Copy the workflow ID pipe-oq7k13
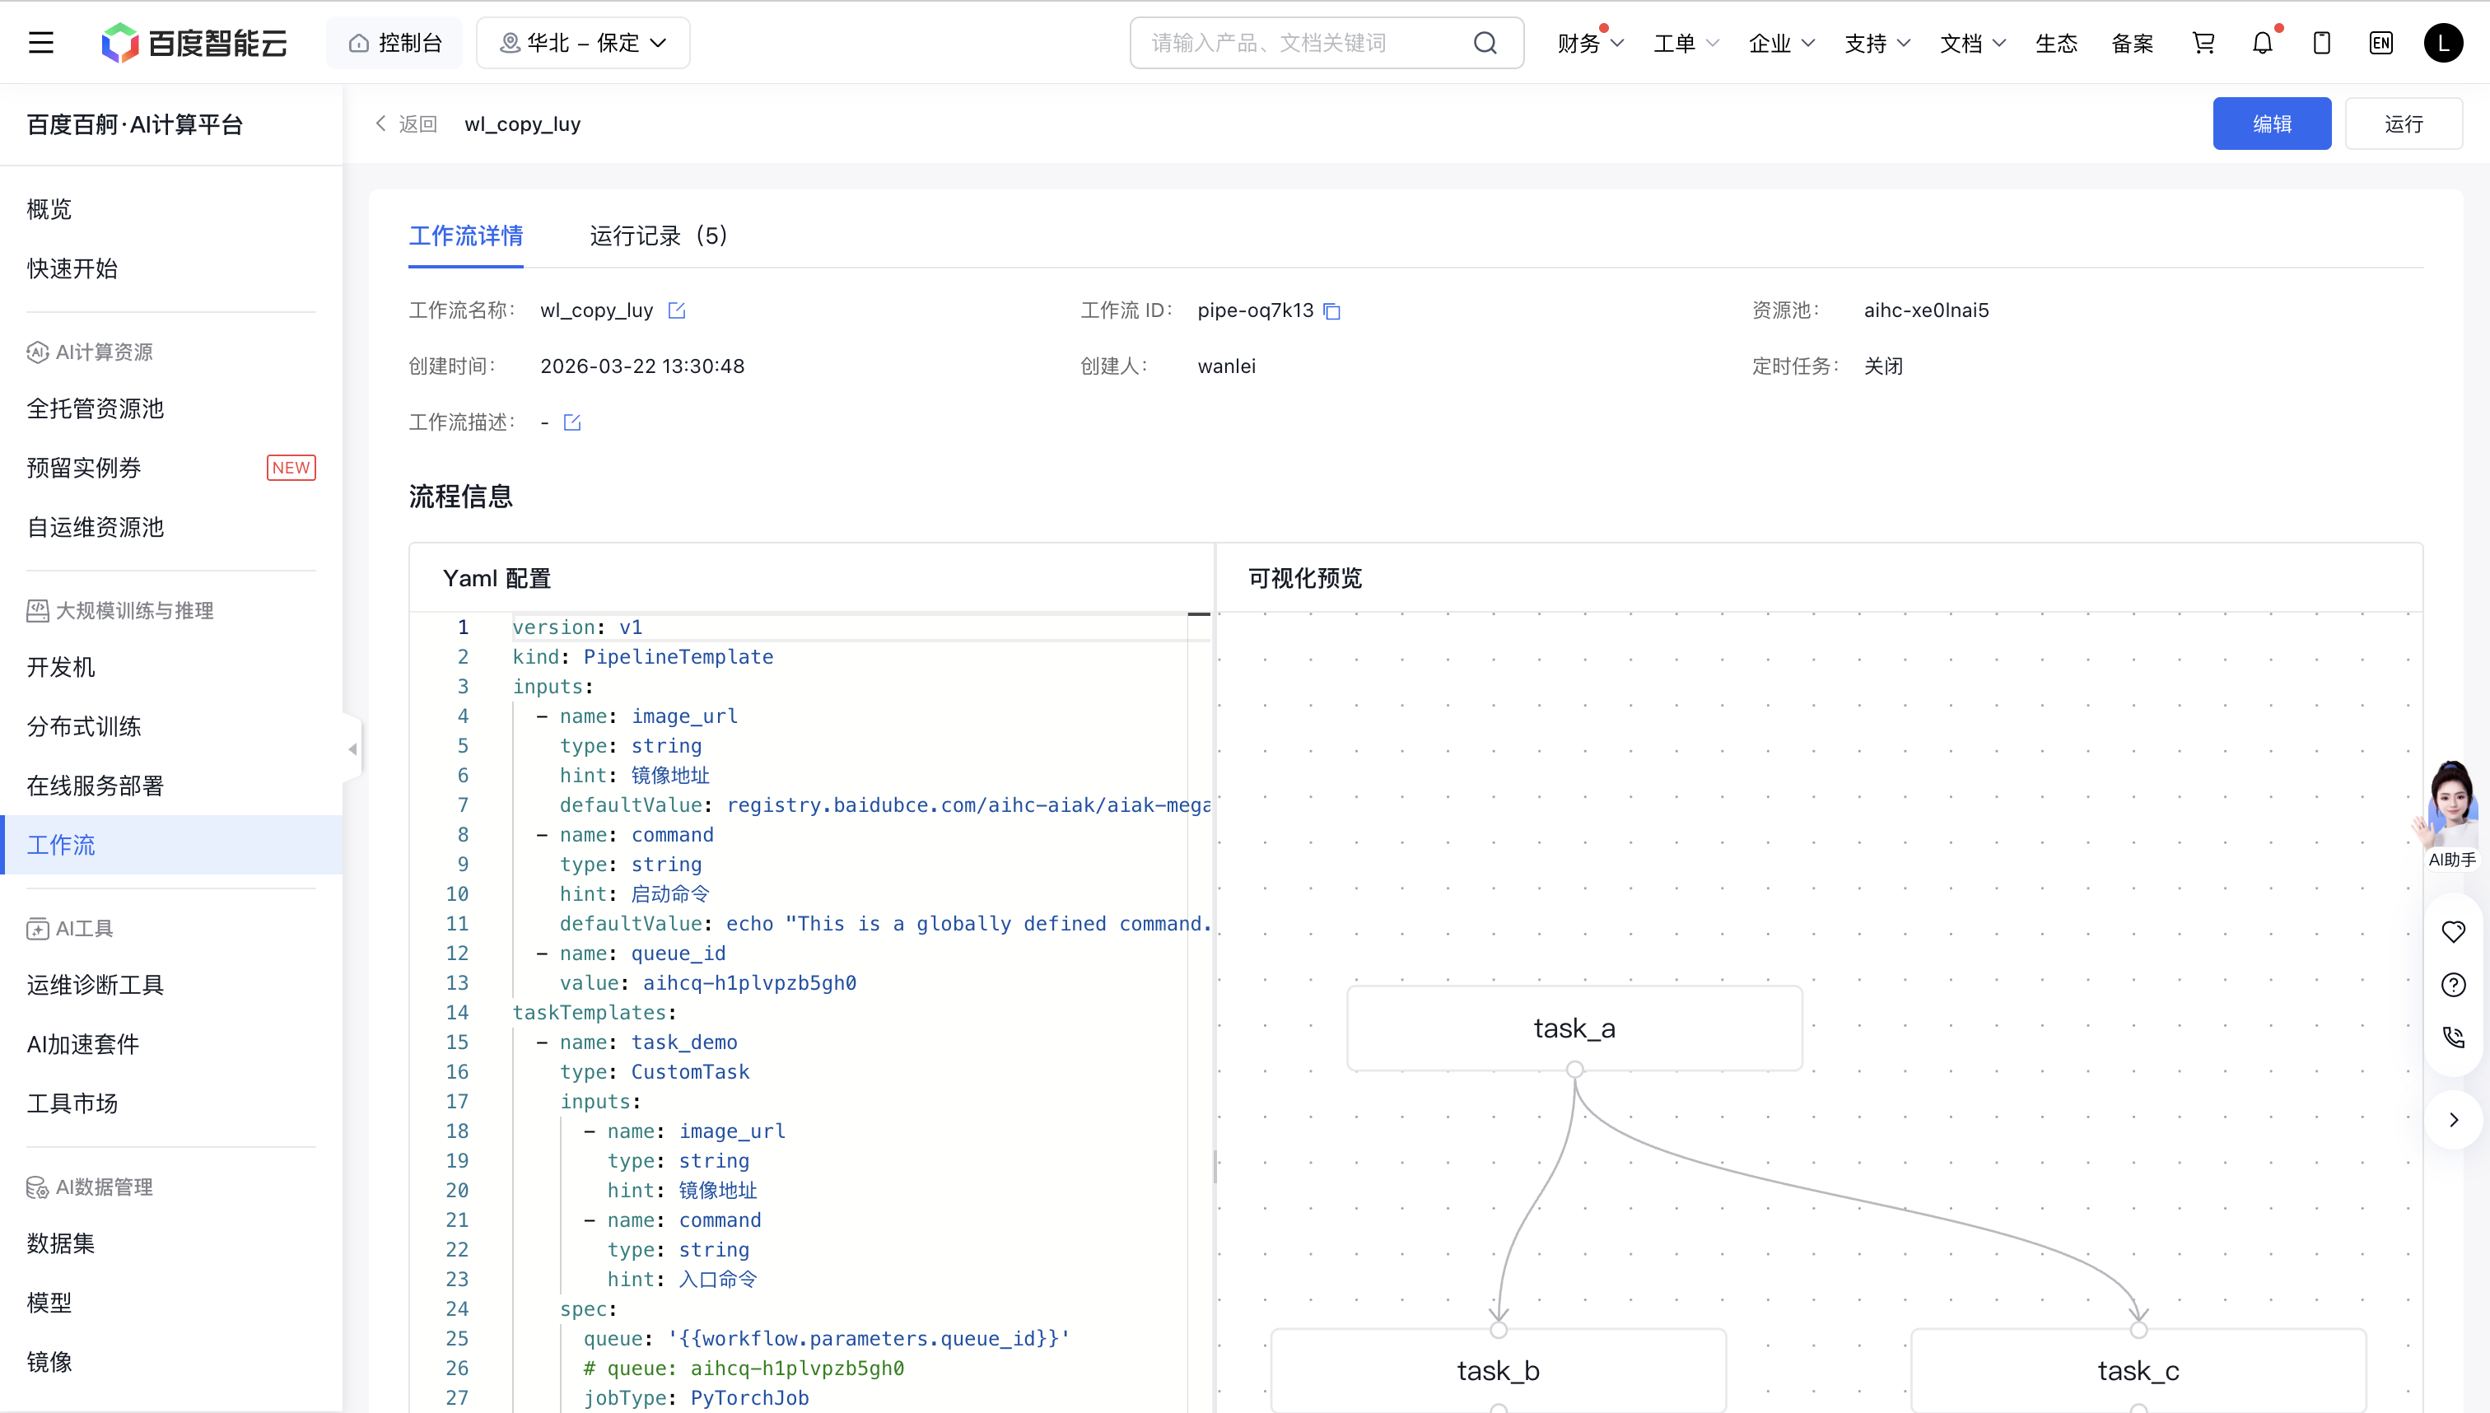This screenshot has height=1413, width=2490. [x=1332, y=311]
